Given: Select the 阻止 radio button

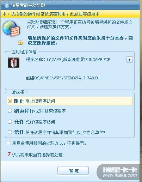Looking at the screenshot, I should 10,101.
